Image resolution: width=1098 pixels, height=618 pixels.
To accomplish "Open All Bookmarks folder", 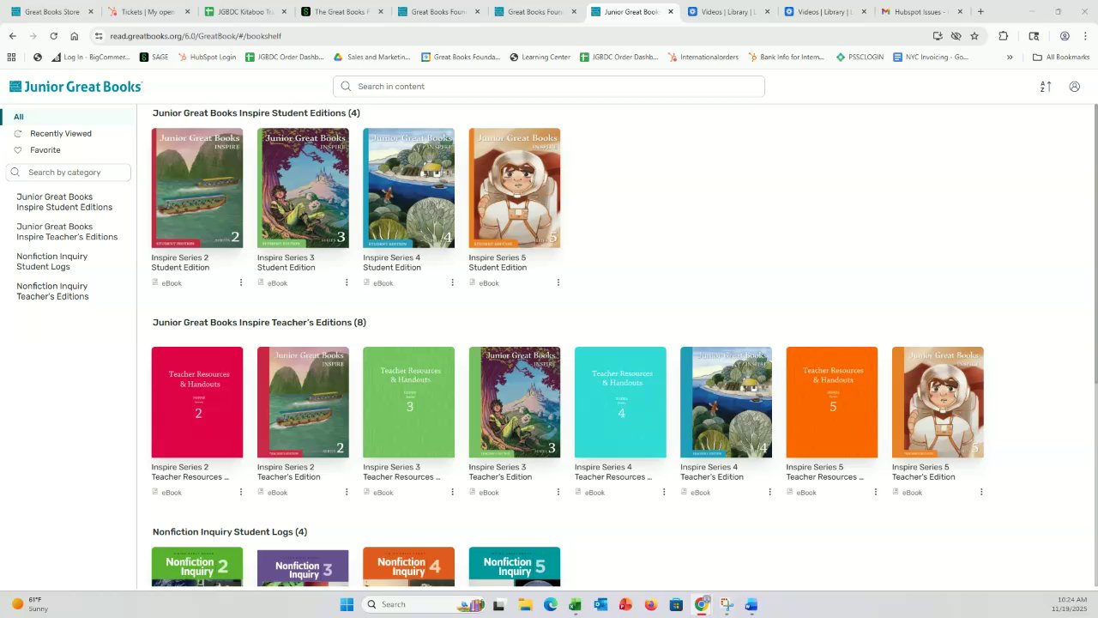I will coord(1061,58).
